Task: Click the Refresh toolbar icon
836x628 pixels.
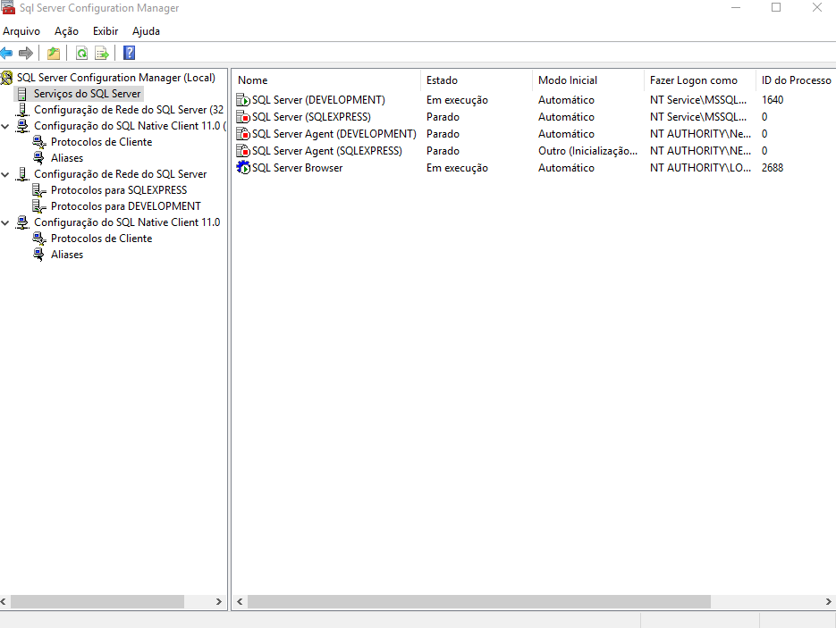Action: [x=81, y=53]
